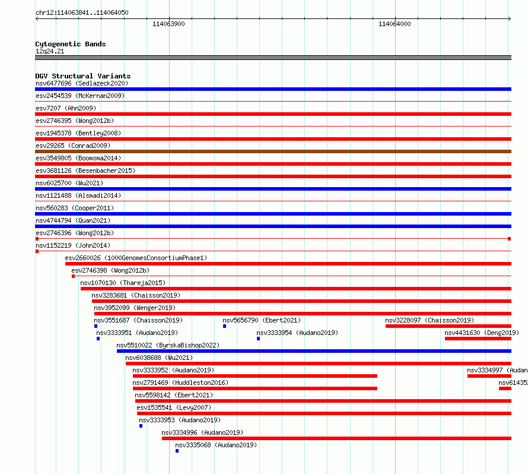Select the 12q24.21 band label
This screenshot has height=474, width=528.
pos(50,51)
